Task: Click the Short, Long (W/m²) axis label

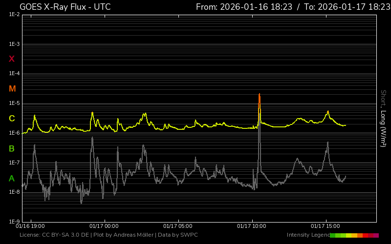Action: click(383, 118)
